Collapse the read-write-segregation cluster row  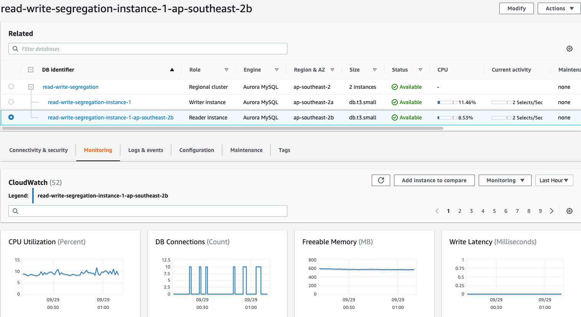31,87
